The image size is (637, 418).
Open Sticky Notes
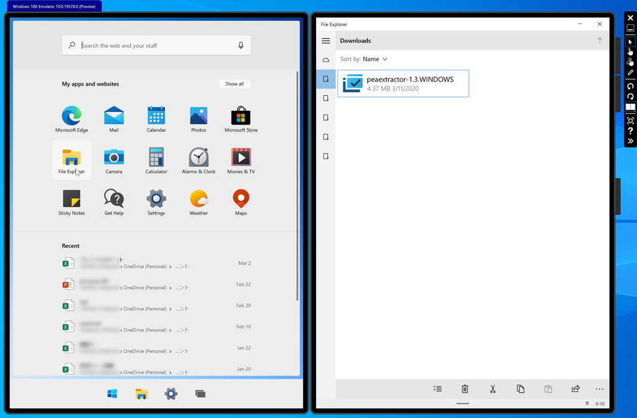pos(72,202)
